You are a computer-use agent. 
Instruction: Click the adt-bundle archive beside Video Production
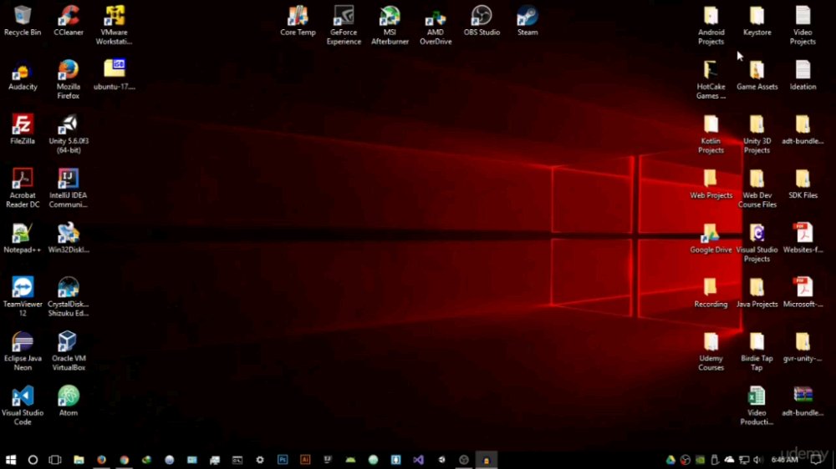(803, 401)
